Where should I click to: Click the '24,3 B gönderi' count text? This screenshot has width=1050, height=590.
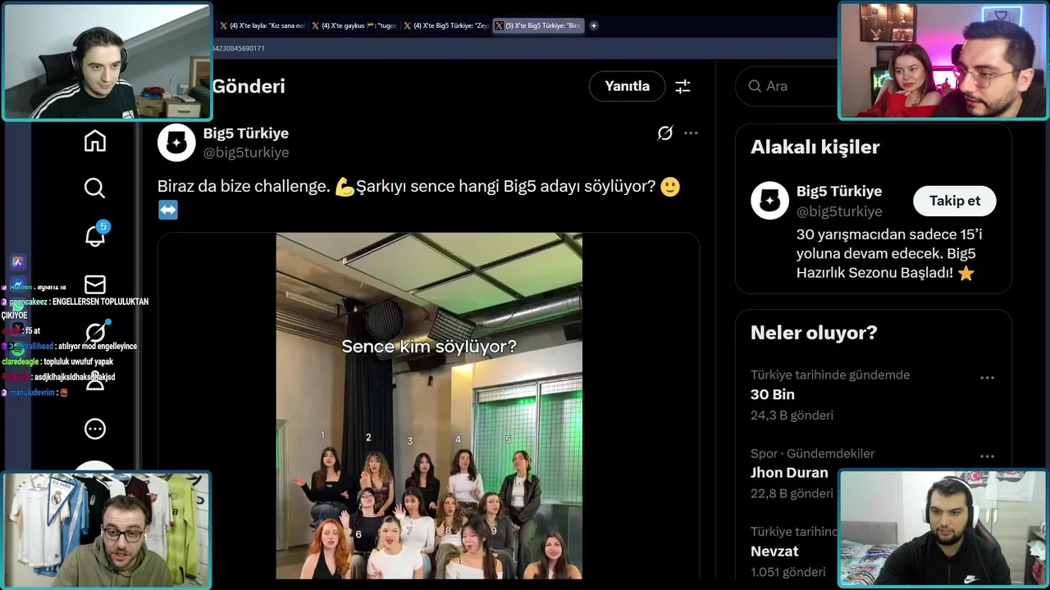[x=792, y=415]
